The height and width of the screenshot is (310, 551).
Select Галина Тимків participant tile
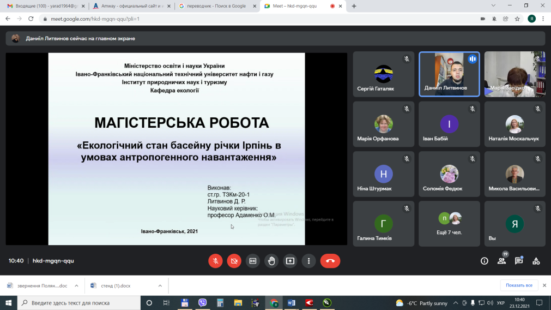click(383, 224)
